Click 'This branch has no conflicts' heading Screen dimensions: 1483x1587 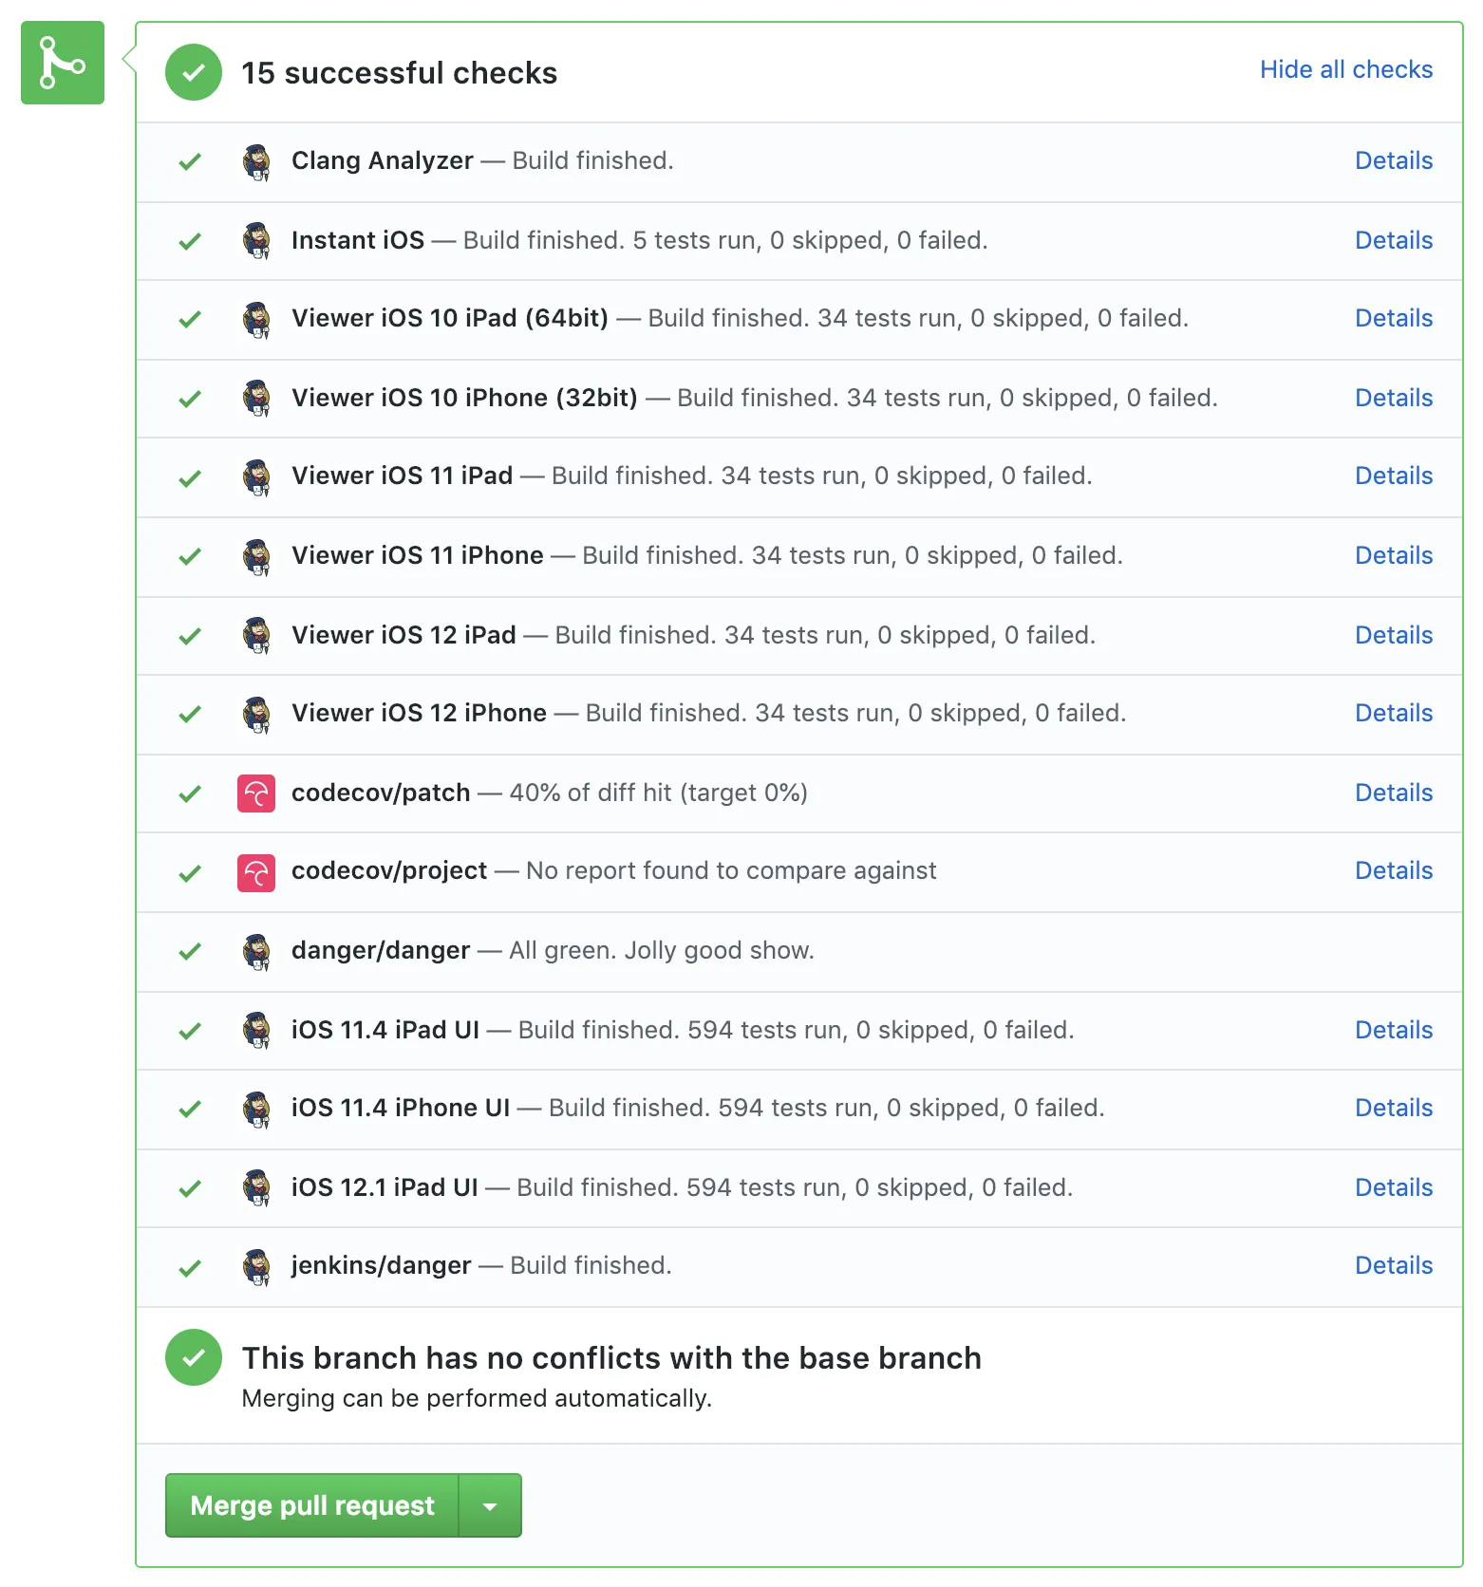(x=611, y=1358)
